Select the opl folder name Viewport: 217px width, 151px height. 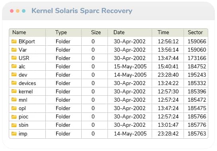(22, 108)
